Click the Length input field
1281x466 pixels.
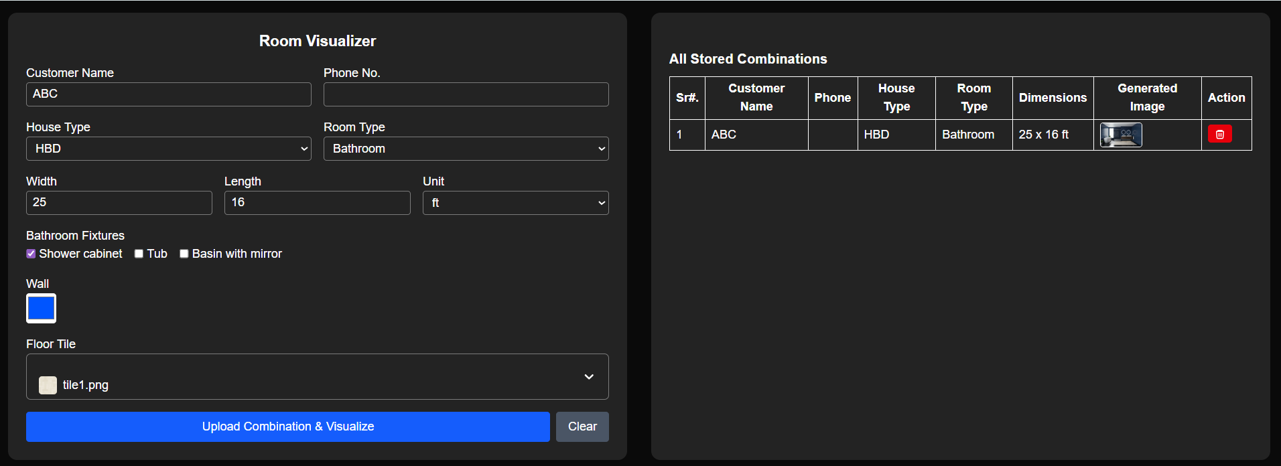point(317,203)
